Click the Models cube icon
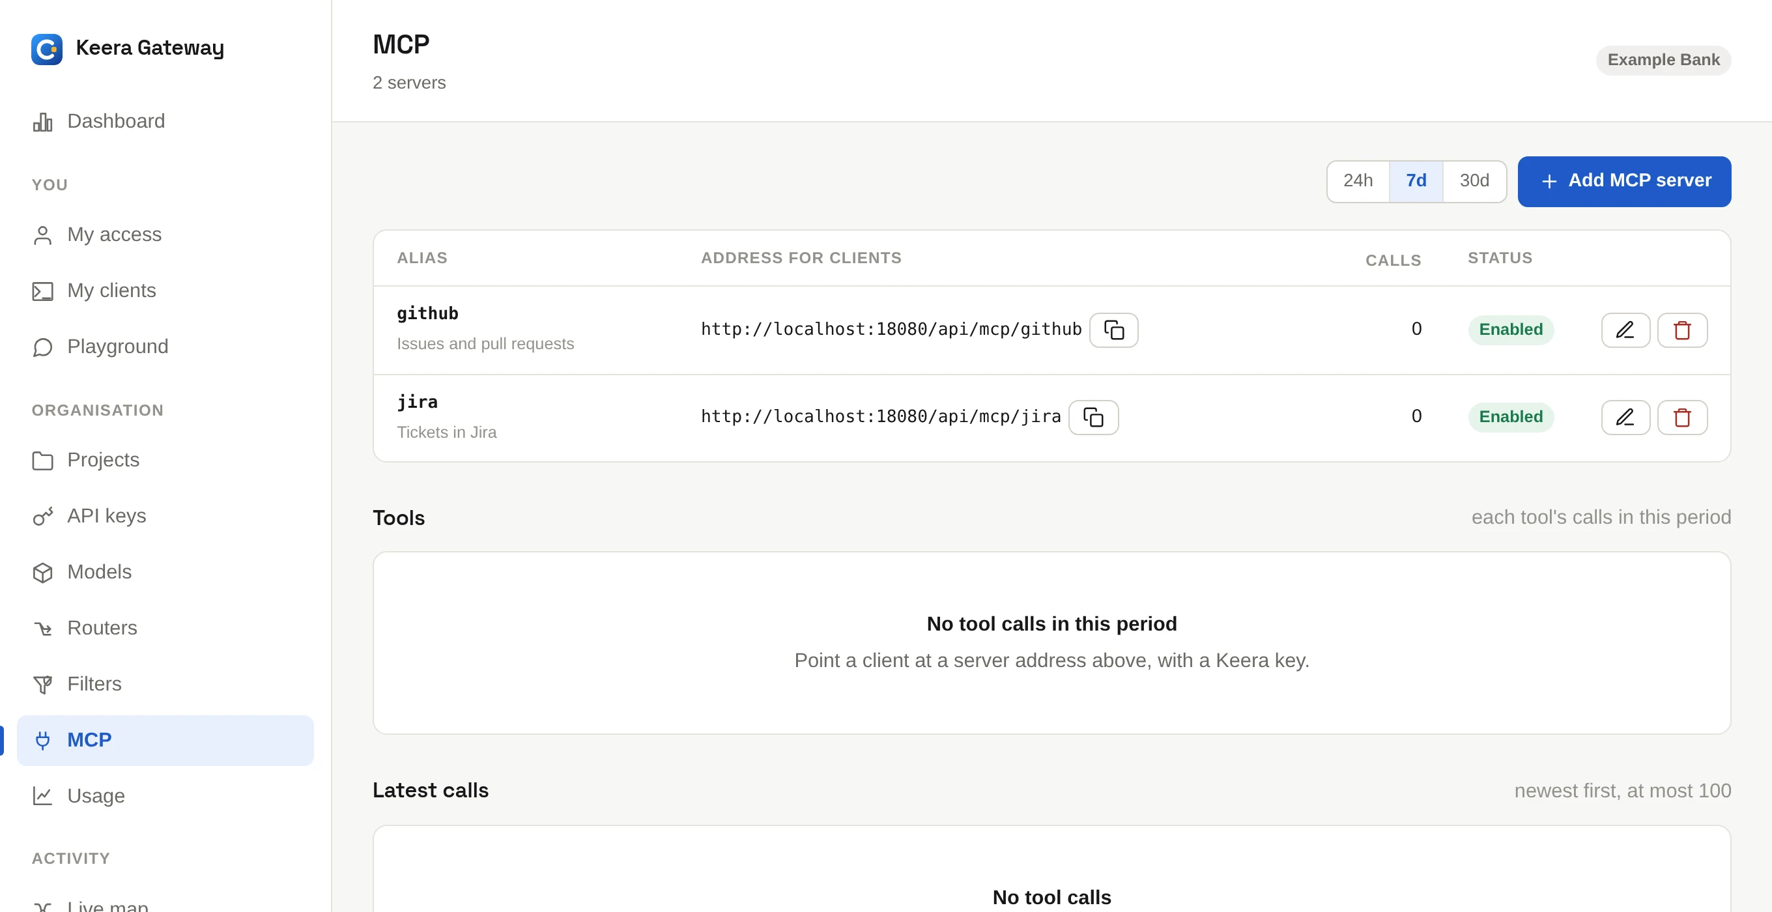The height and width of the screenshot is (912, 1772). point(42,572)
